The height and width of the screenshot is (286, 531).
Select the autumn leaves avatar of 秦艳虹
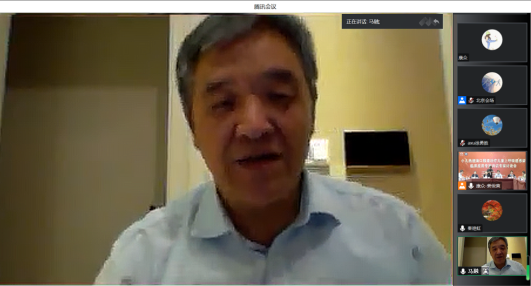pos(492,210)
